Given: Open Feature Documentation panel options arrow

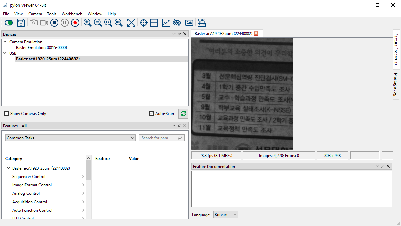Looking at the screenshot, I should 377,166.
